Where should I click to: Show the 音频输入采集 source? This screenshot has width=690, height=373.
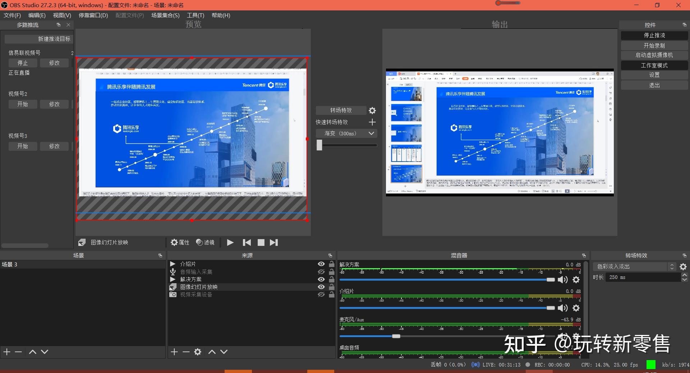pos(321,272)
